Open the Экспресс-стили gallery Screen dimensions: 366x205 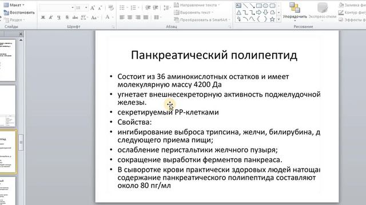coord(323,11)
